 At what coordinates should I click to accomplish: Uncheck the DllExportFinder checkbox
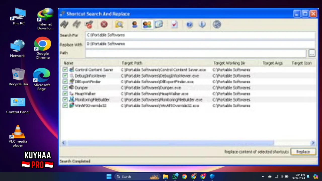coord(65,82)
